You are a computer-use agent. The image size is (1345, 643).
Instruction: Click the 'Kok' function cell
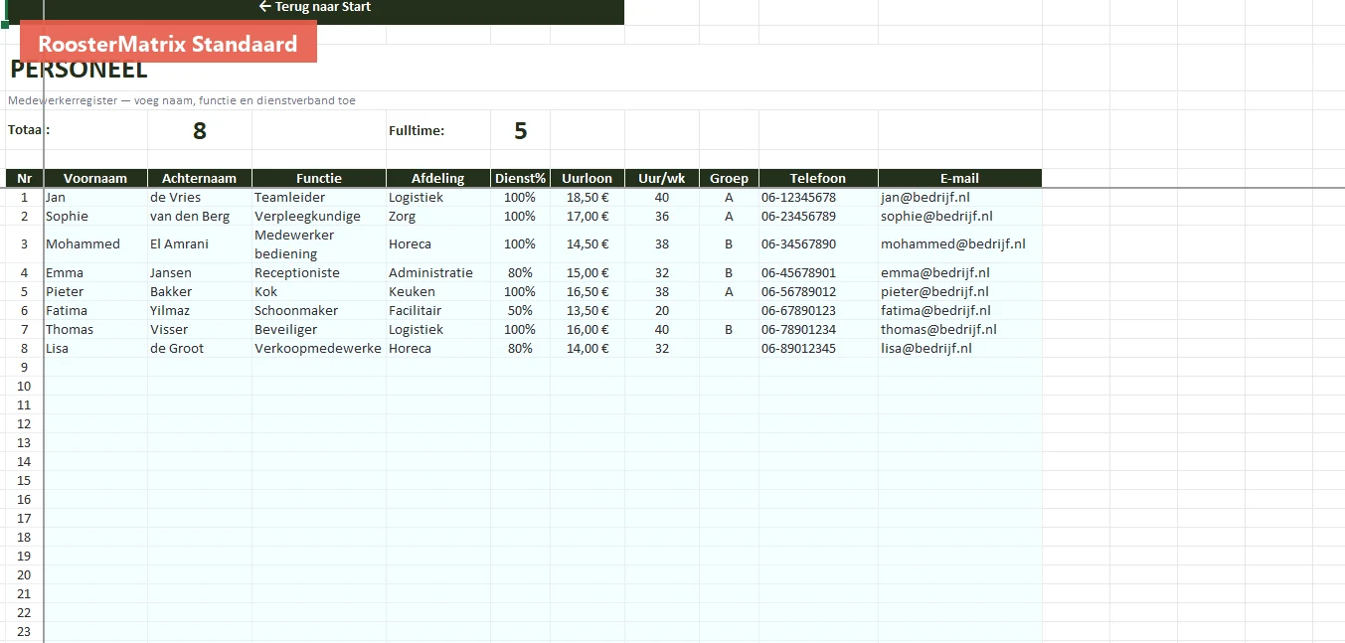[x=319, y=292]
